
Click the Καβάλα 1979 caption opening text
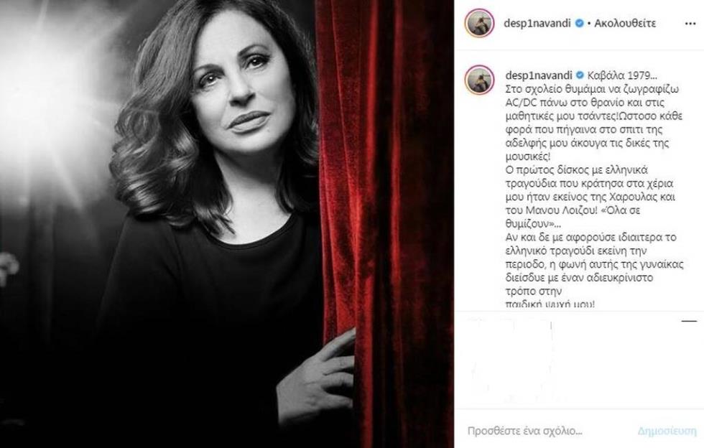622,75
